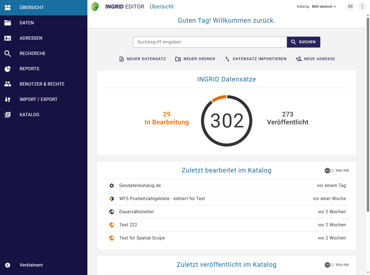Click the 'vor einem Tag' timestamp

coord(331,186)
